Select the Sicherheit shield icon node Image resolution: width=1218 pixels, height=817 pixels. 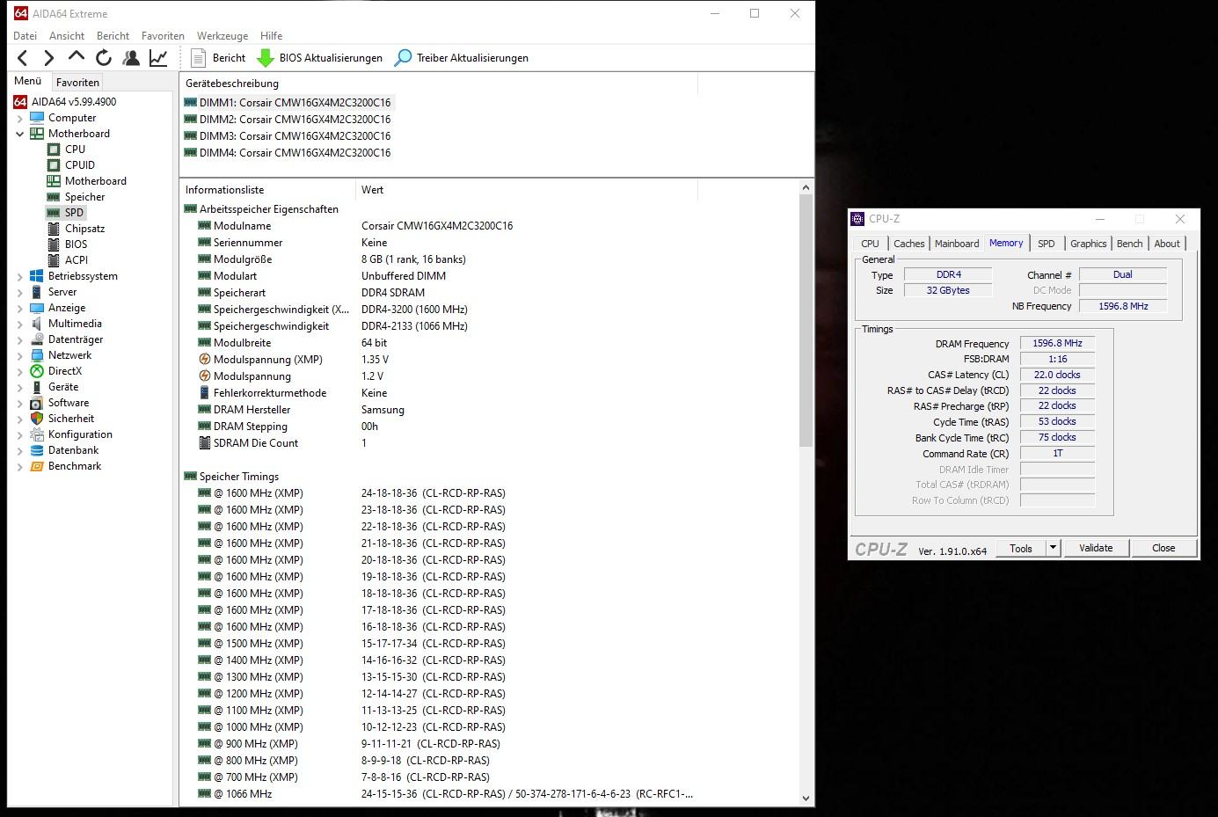point(37,419)
